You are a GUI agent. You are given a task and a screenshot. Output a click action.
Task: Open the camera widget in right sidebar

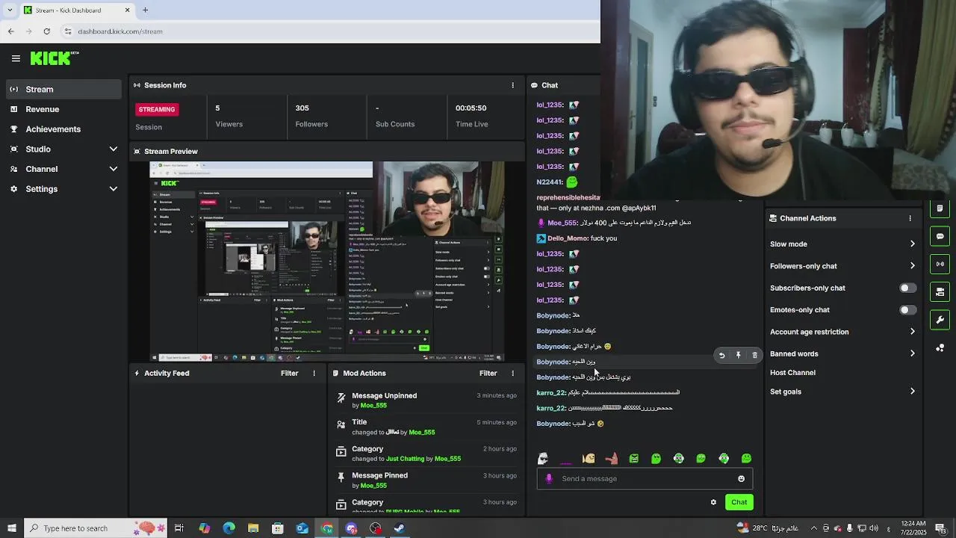940,291
